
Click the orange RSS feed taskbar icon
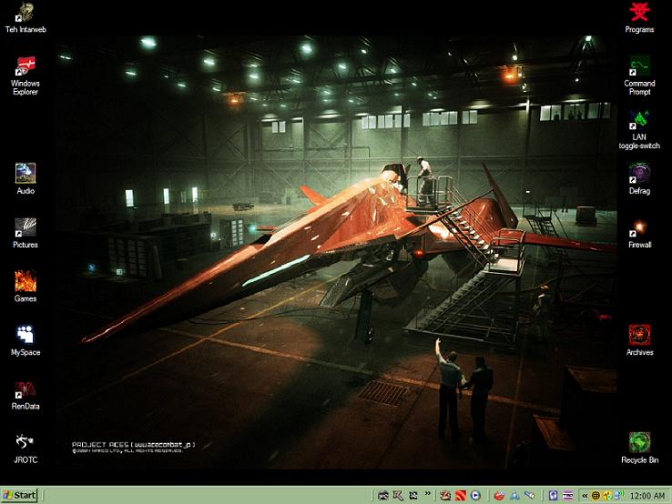tap(459, 495)
